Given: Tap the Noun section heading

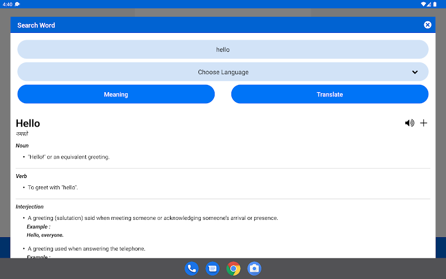Looking at the screenshot, I should pyautogui.click(x=22, y=146).
